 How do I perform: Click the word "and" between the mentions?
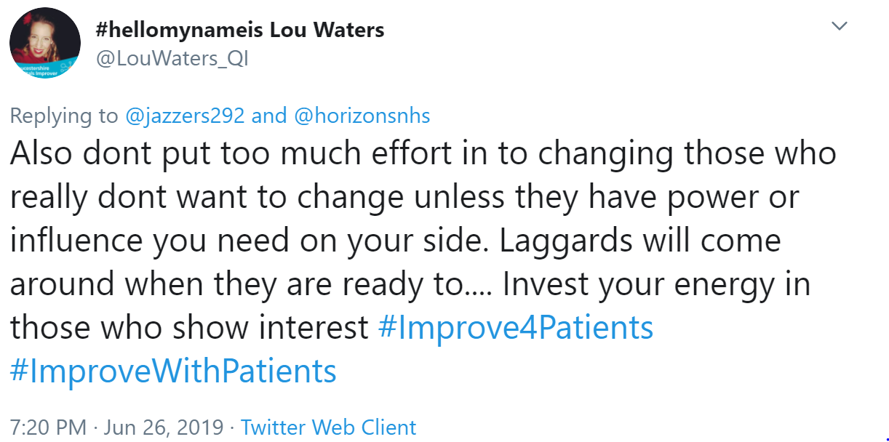coord(269,116)
